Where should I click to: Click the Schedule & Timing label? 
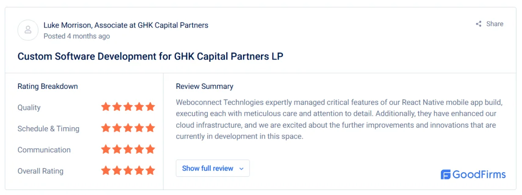48,129
